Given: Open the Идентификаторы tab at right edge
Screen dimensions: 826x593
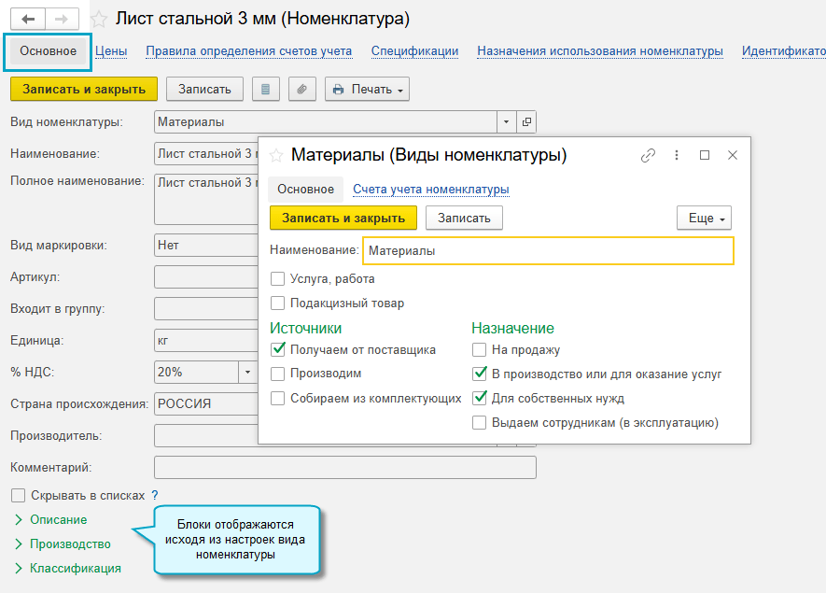Looking at the screenshot, I should click(x=783, y=51).
